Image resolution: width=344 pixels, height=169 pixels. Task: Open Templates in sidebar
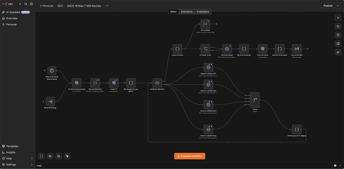point(17,146)
